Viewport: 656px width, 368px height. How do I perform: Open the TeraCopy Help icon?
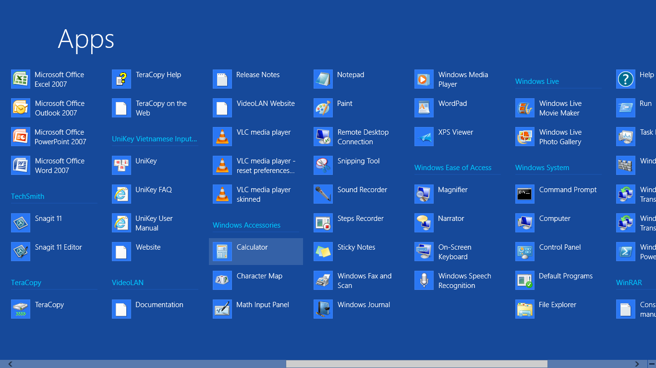coord(121,79)
